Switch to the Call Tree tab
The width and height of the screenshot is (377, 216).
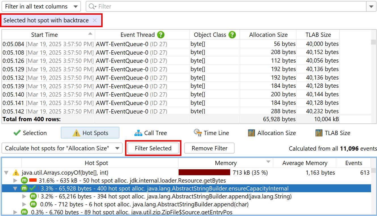151,133
